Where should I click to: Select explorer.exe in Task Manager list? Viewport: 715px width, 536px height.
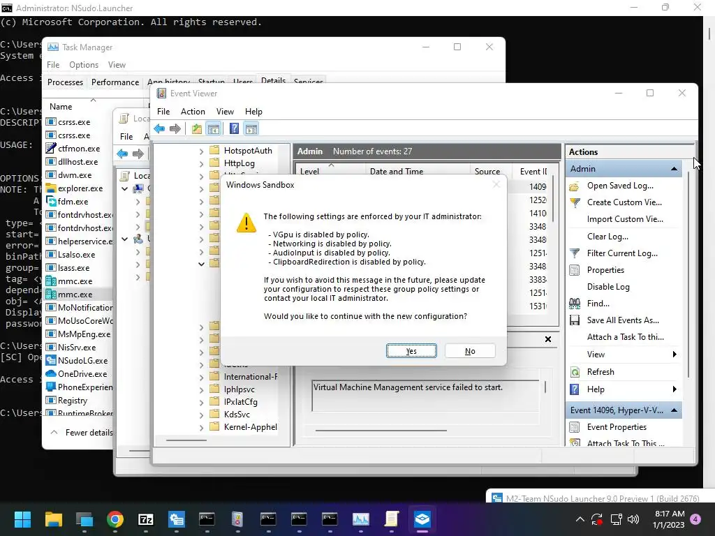(x=78, y=188)
